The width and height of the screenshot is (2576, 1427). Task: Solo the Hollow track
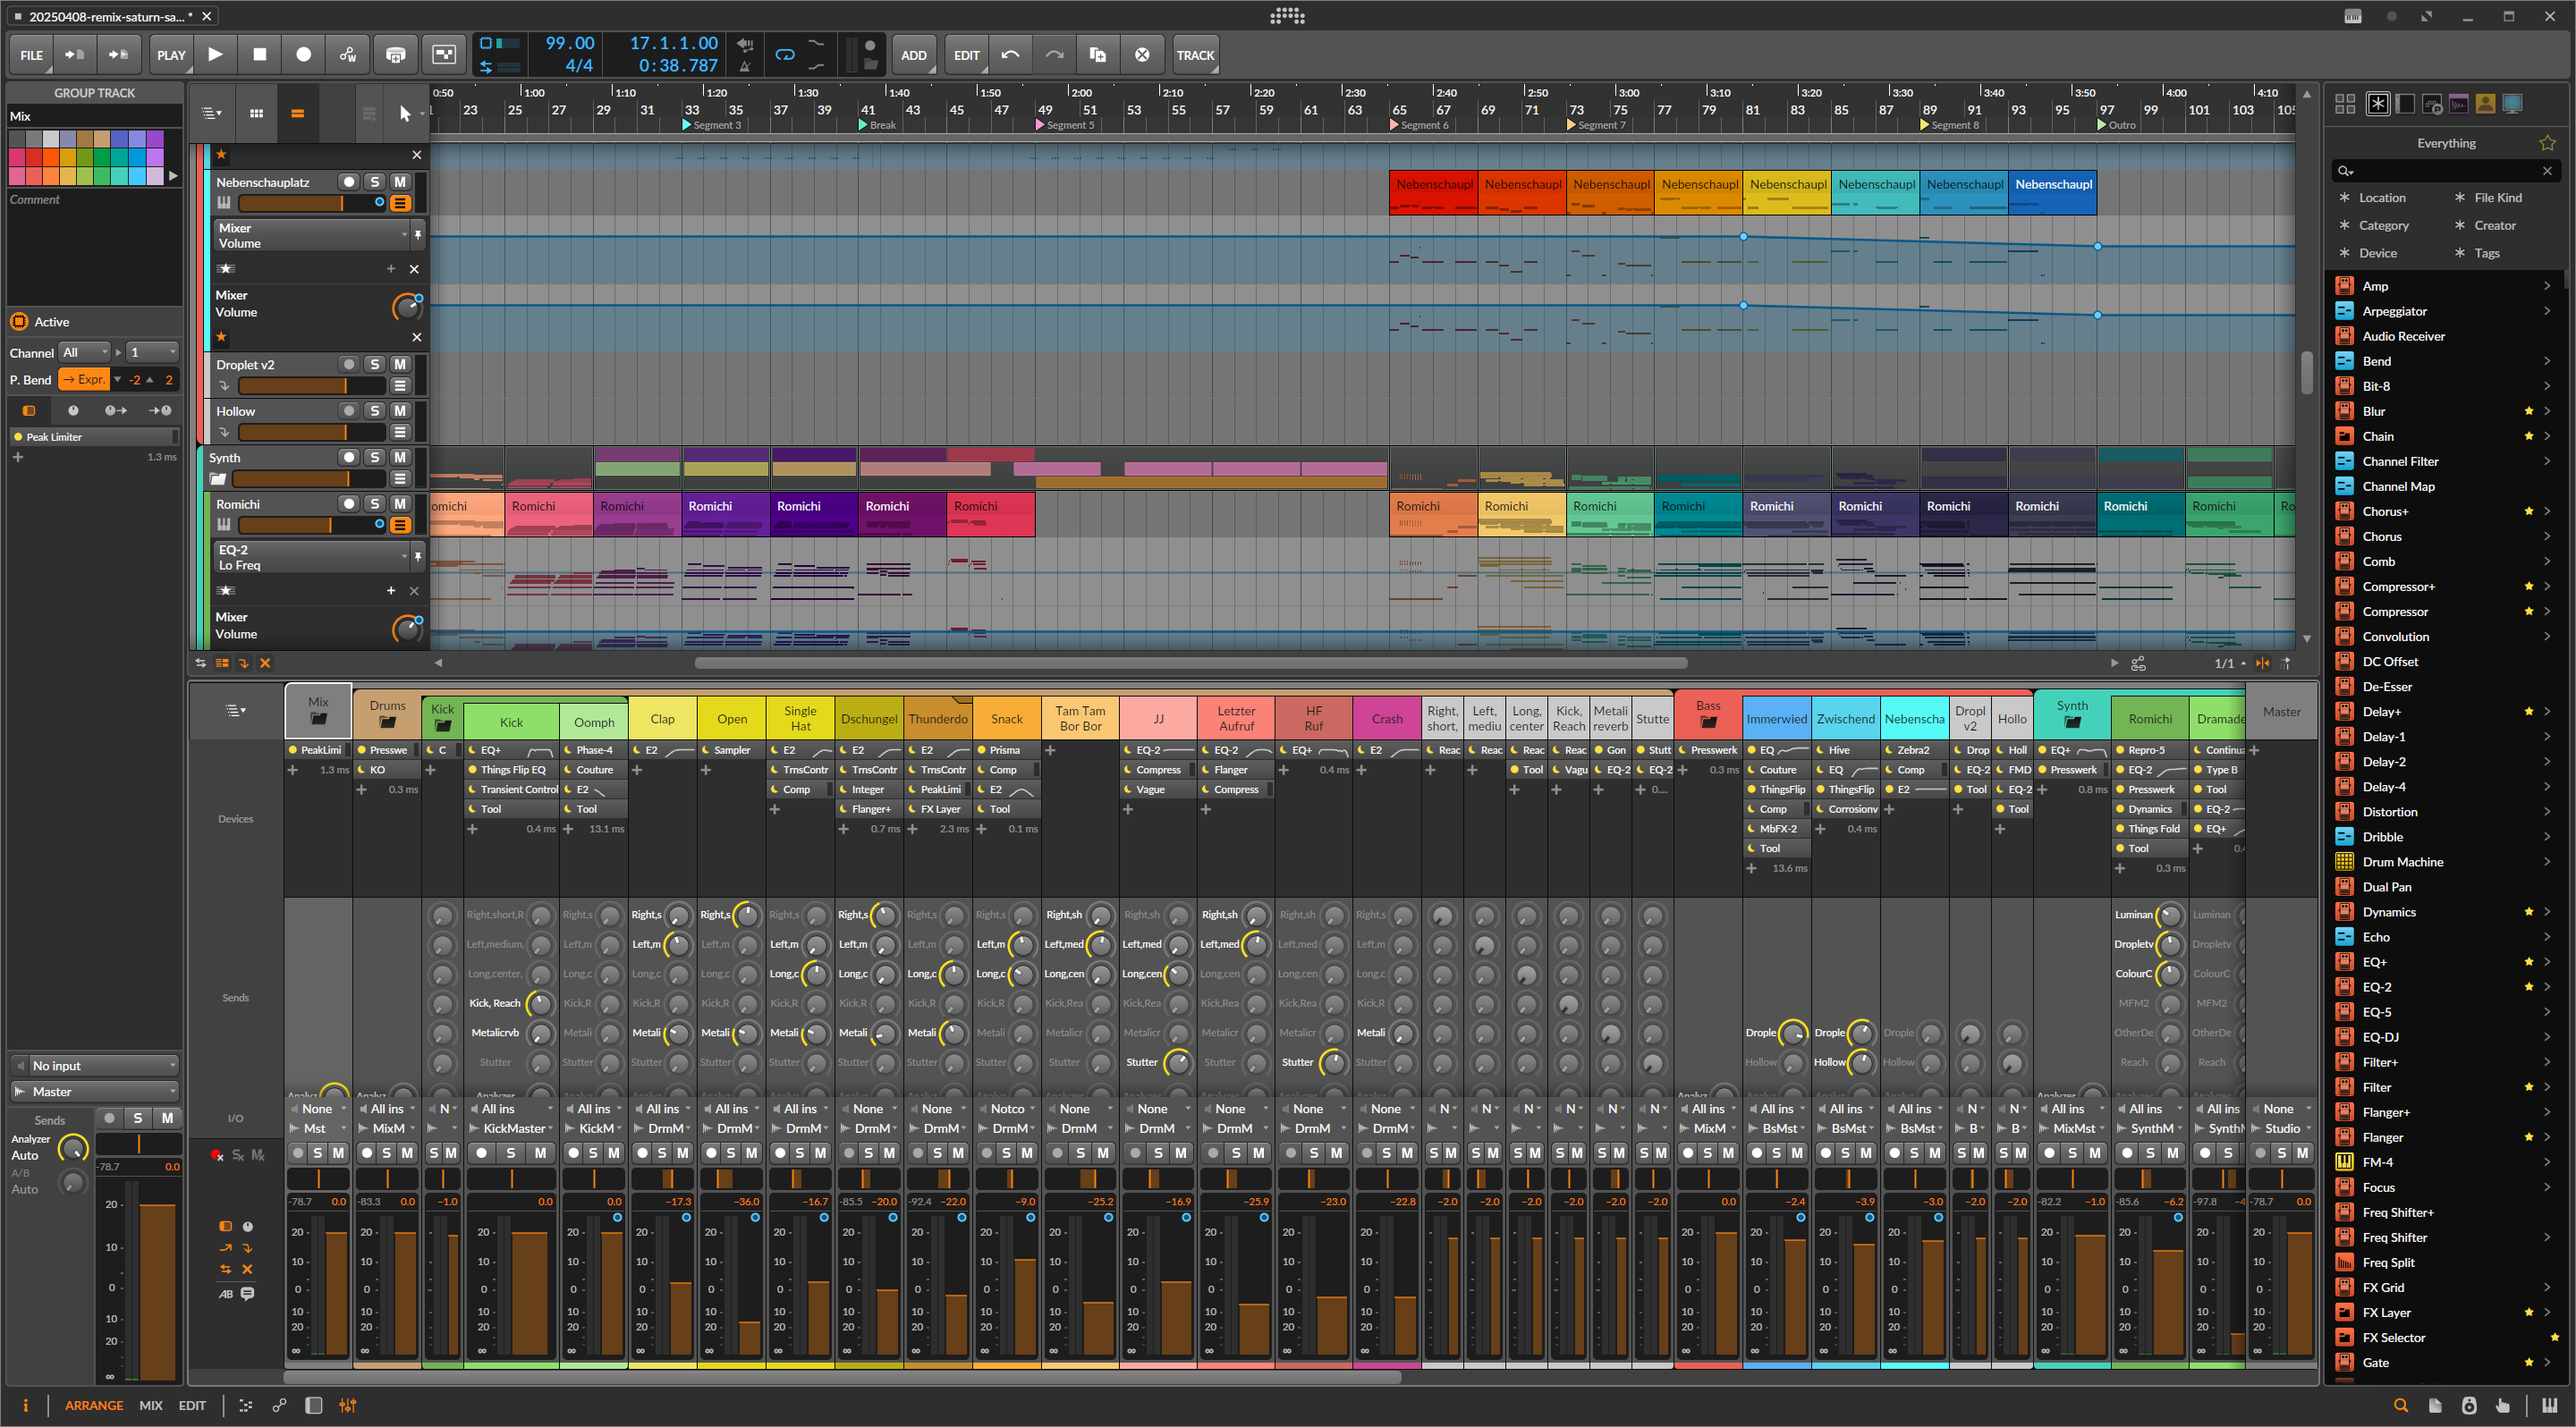tap(374, 410)
